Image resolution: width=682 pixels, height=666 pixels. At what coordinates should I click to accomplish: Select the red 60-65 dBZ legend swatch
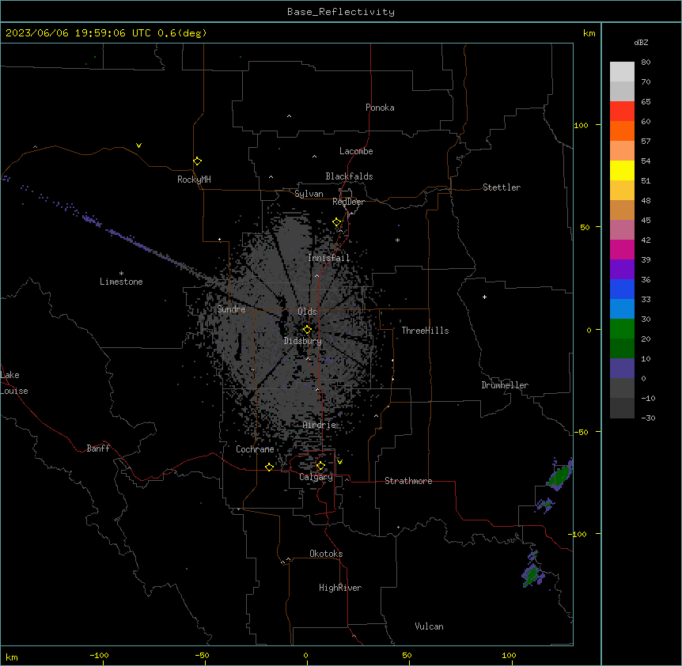(x=622, y=112)
